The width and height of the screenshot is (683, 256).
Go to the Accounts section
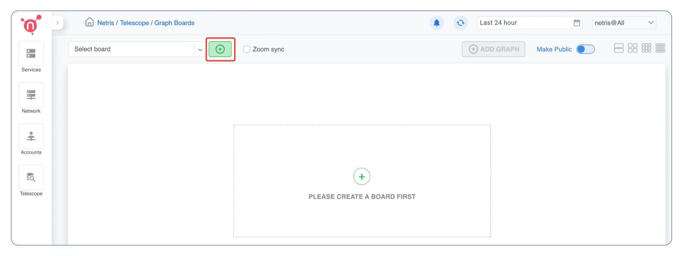click(x=31, y=139)
